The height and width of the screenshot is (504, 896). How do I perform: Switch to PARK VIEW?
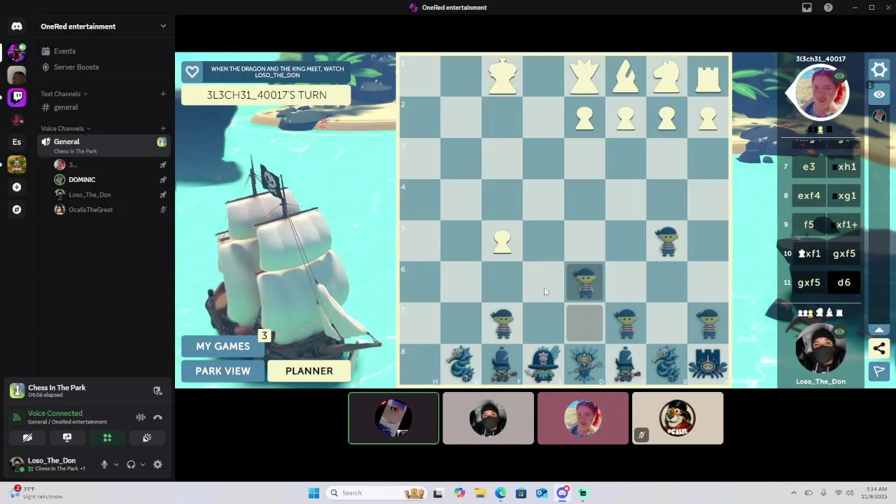click(x=223, y=371)
